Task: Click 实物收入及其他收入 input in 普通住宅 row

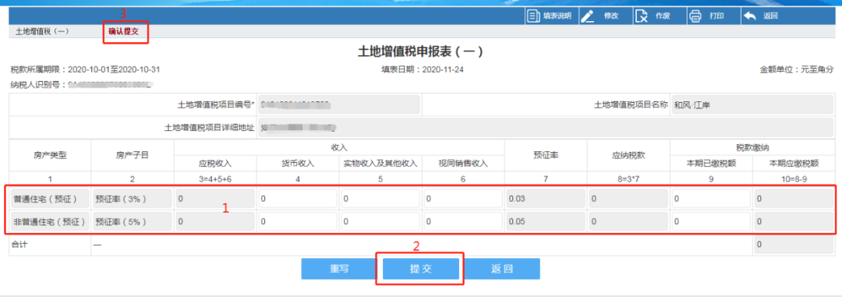Action: click(380, 199)
